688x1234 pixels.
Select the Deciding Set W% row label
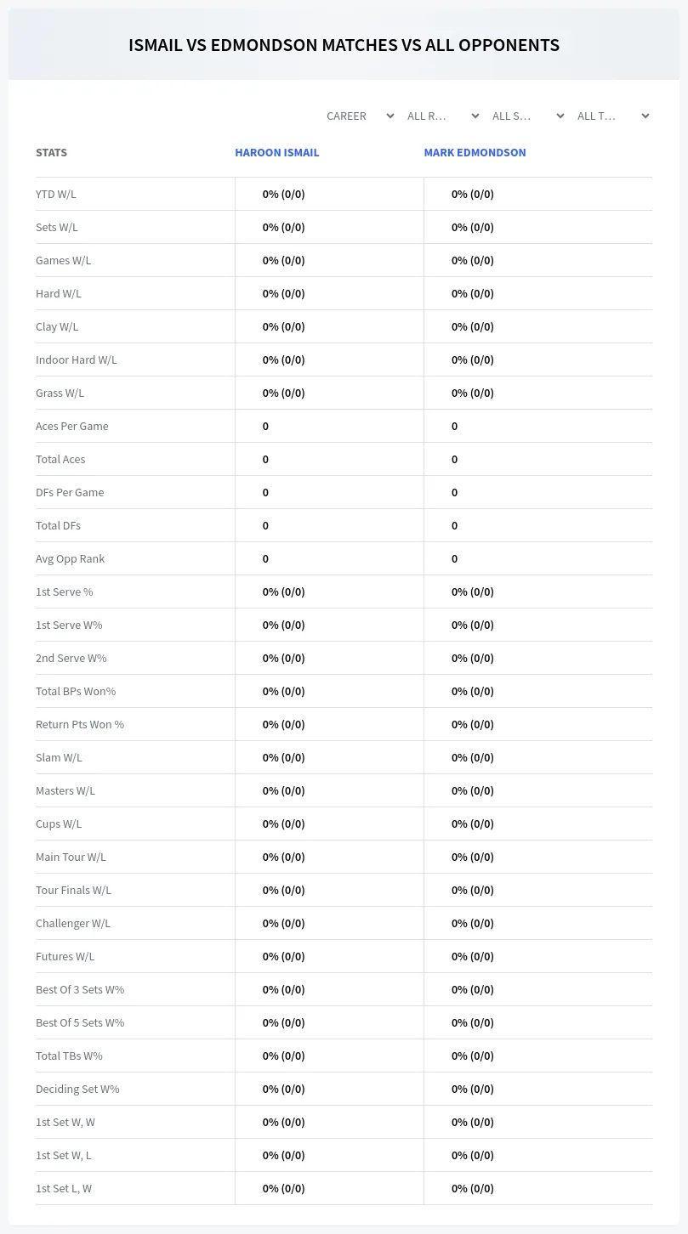[77, 1089]
